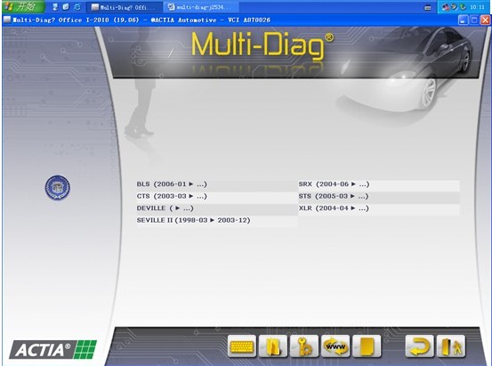
Task: Switch to Multi-Diag Office taskbar item
Action: click(x=125, y=7)
